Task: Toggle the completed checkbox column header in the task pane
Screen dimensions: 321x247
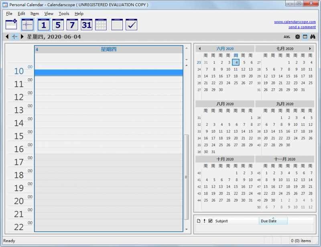Action: pyautogui.click(x=210, y=220)
